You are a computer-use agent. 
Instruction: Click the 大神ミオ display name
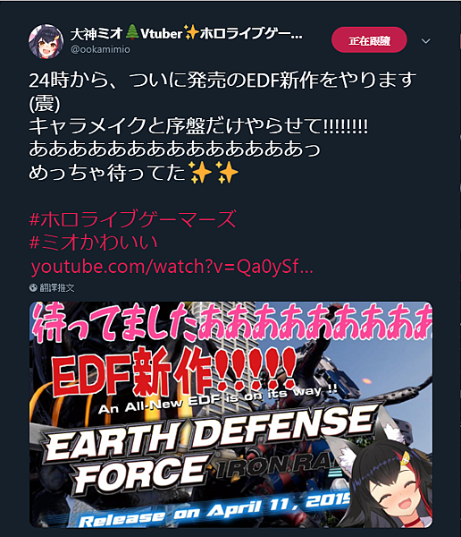click(96, 34)
